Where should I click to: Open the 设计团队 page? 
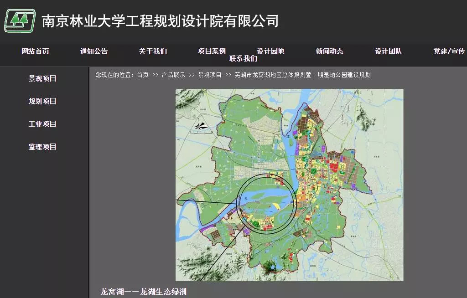388,51
